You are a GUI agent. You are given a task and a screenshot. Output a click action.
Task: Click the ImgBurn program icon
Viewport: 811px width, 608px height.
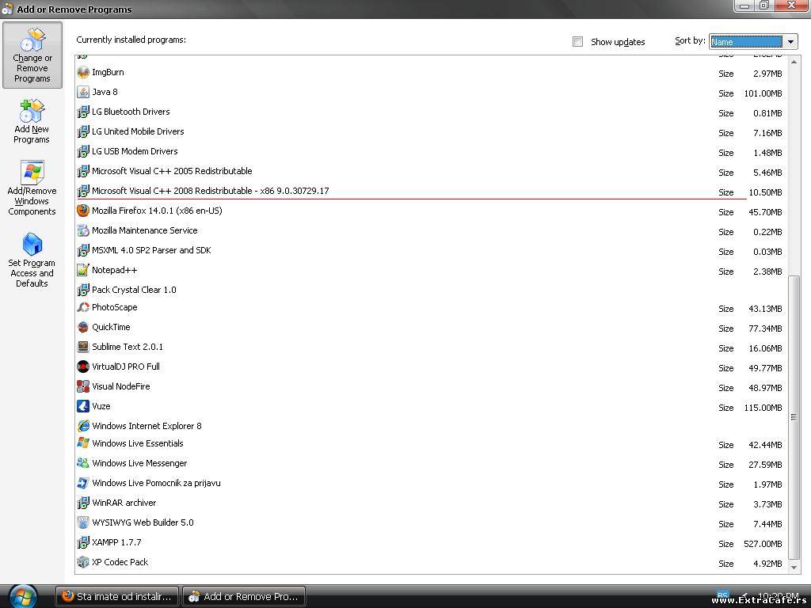click(x=82, y=72)
